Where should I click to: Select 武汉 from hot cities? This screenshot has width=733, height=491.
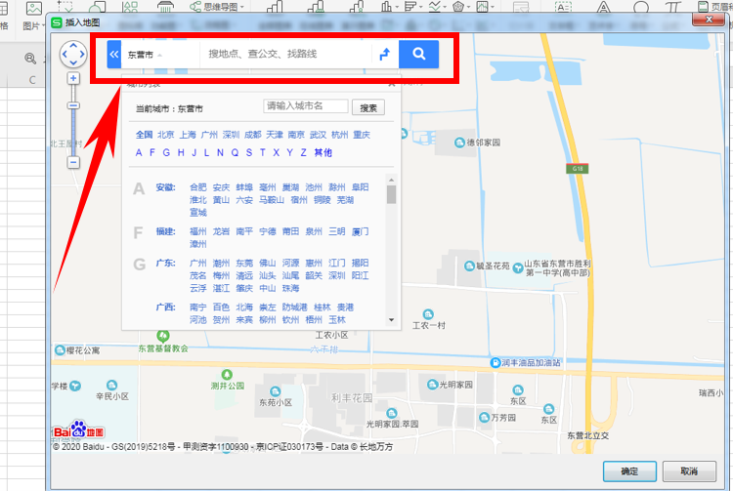coord(318,135)
